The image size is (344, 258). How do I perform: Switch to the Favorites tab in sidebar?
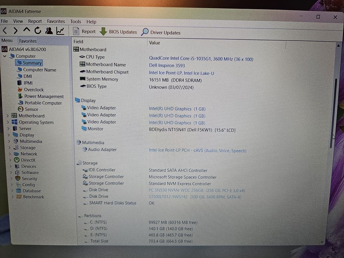coord(28,41)
